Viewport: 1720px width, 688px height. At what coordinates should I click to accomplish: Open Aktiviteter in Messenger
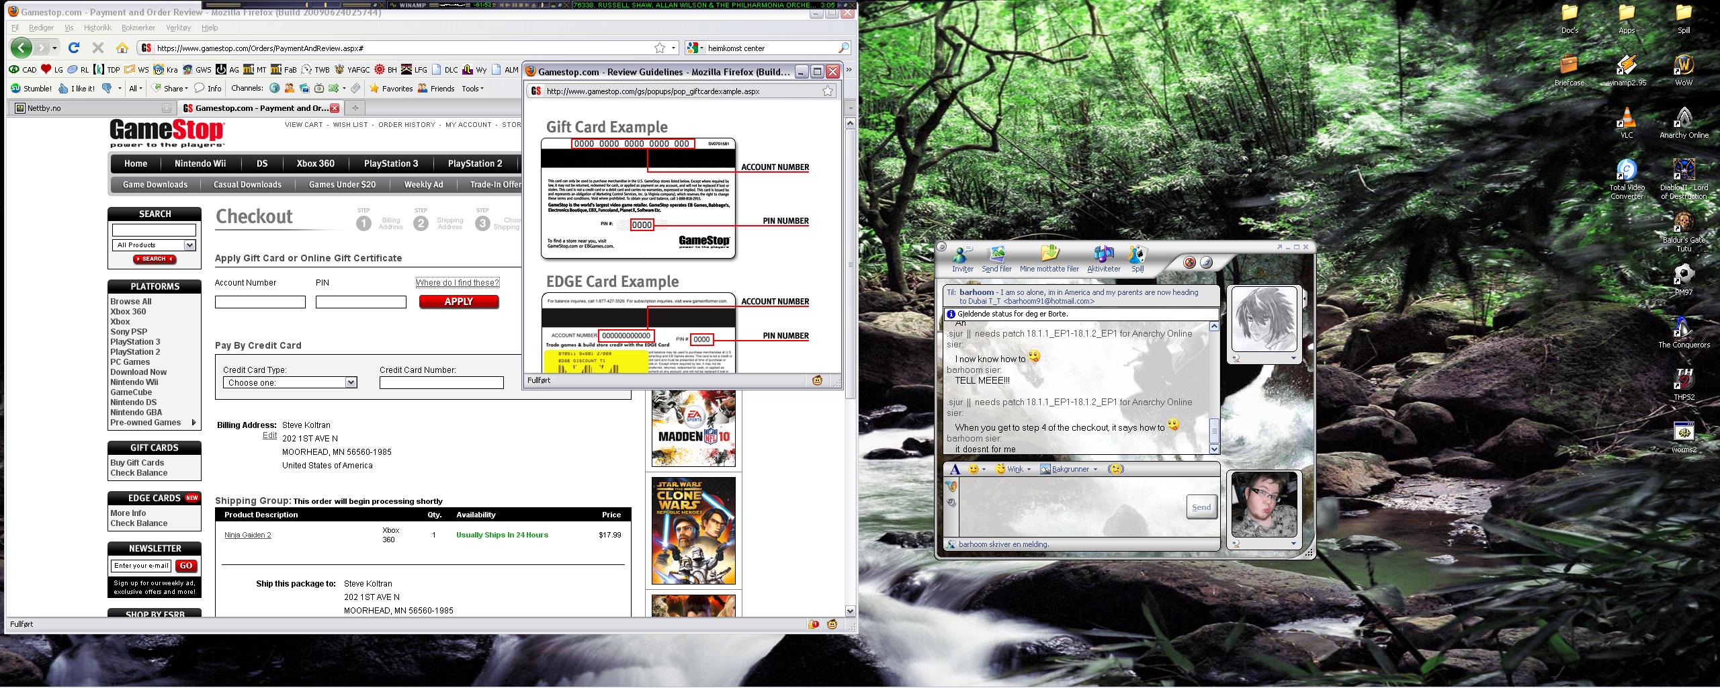click(1104, 259)
